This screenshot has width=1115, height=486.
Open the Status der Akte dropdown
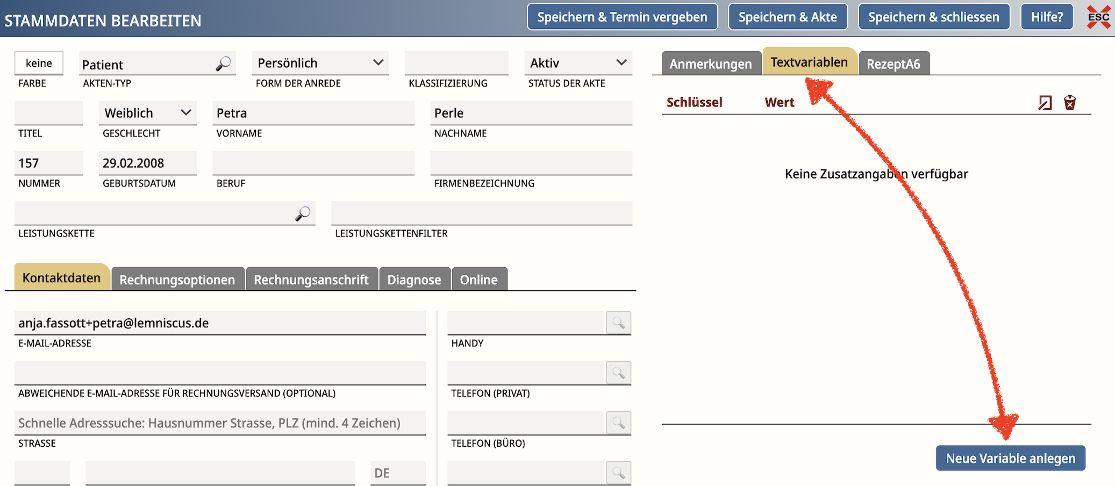pos(578,63)
